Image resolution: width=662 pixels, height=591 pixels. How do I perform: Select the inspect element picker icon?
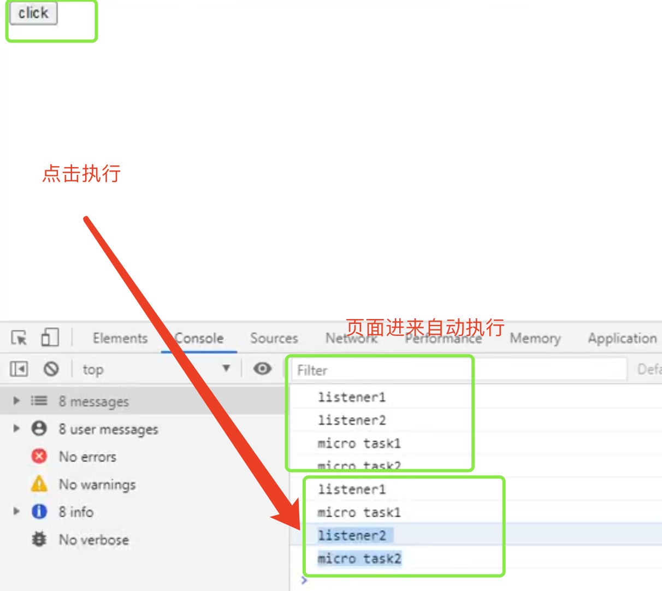[19, 338]
